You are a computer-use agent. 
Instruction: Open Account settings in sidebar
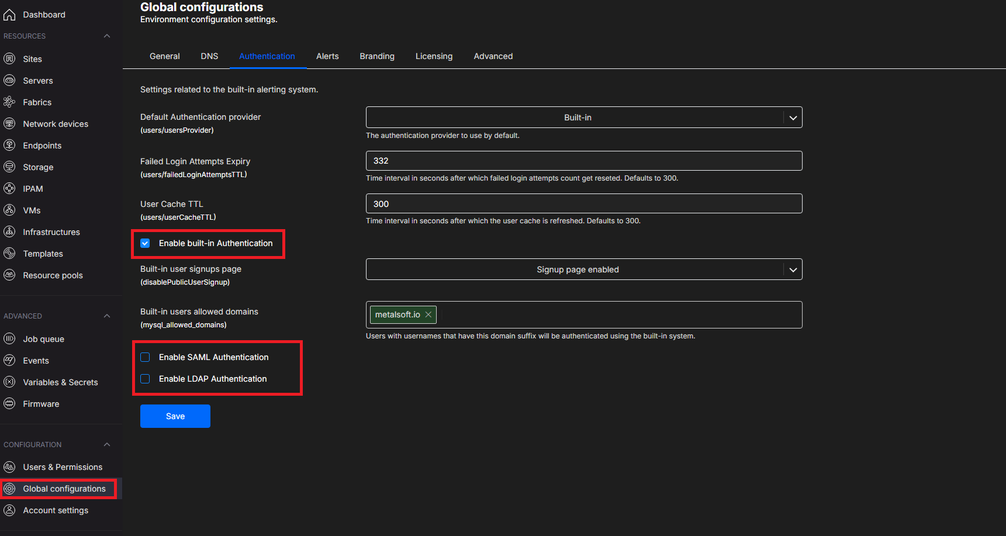point(56,510)
